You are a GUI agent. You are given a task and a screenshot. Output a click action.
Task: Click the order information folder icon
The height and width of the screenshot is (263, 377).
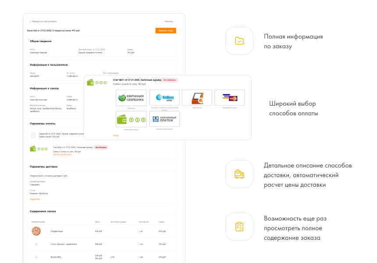pyautogui.click(x=239, y=41)
